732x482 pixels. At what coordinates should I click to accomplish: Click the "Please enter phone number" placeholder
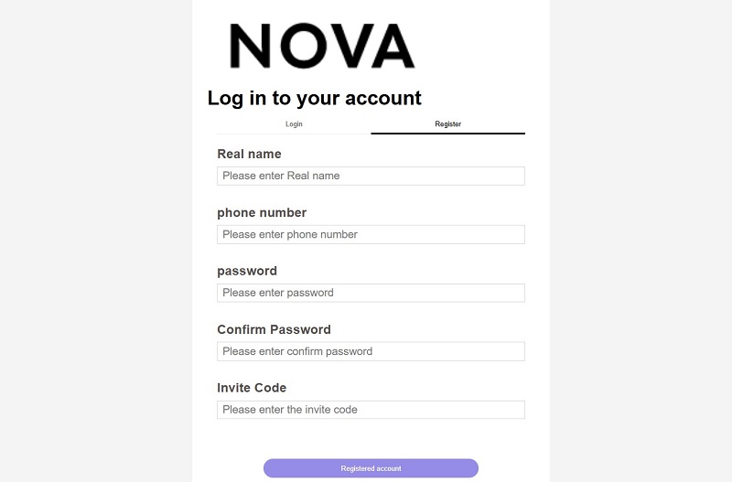pos(290,234)
